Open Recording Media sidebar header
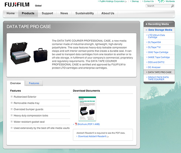 tap(159, 24)
